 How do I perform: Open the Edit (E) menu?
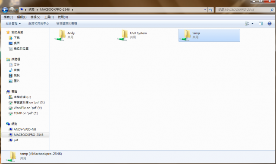click(22, 17)
